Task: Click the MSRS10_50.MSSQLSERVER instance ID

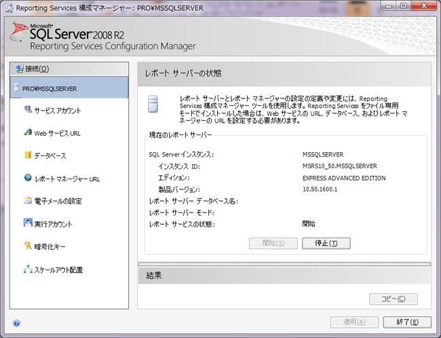Action: click(x=340, y=166)
